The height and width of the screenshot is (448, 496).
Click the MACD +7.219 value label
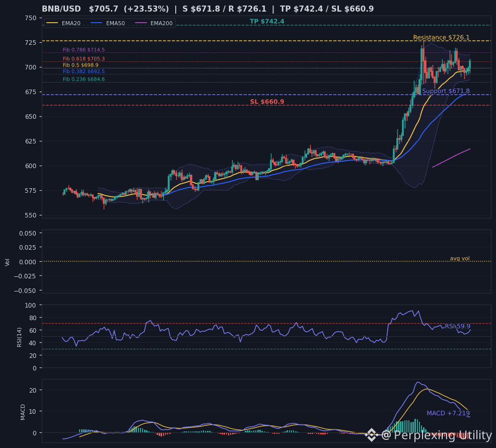pyautogui.click(x=448, y=413)
